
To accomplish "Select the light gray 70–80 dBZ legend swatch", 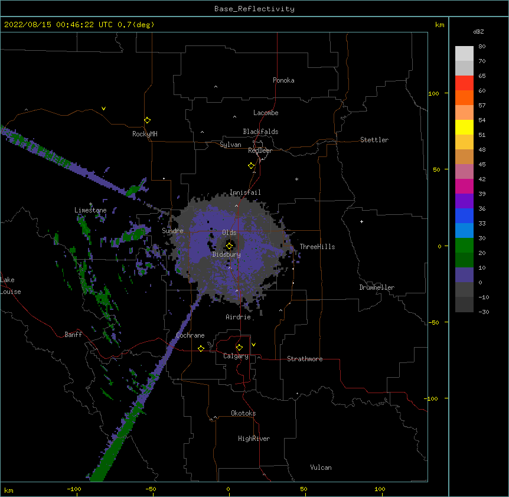I will tap(464, 54).
